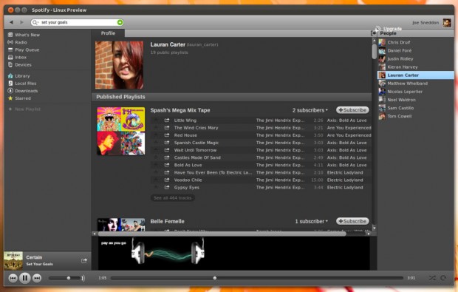This screenshot has height=292, width=458.
Task: Share the Spanish Castle Magic track
Action: [x=167, y=143]
